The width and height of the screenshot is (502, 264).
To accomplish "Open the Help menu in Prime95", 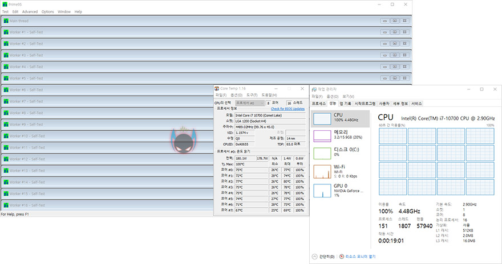I will (79, 12).
